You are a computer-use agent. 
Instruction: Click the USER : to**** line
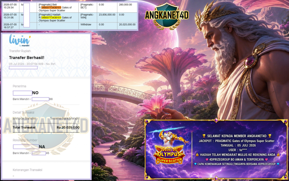tap(238, 150)
